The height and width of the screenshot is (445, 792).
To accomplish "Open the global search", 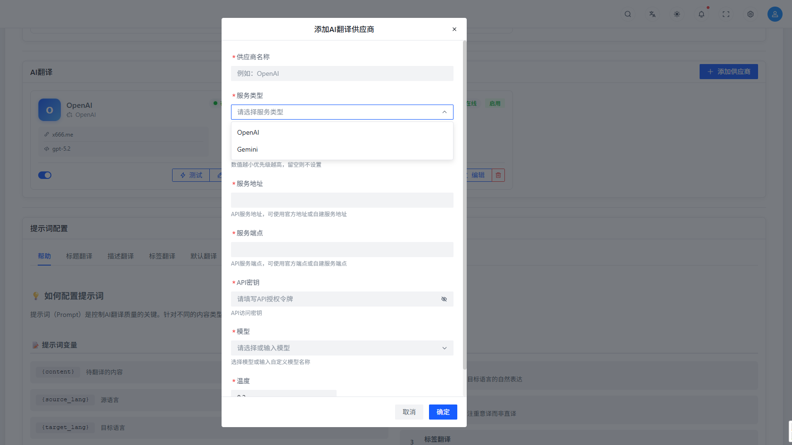I will [628, 14].
